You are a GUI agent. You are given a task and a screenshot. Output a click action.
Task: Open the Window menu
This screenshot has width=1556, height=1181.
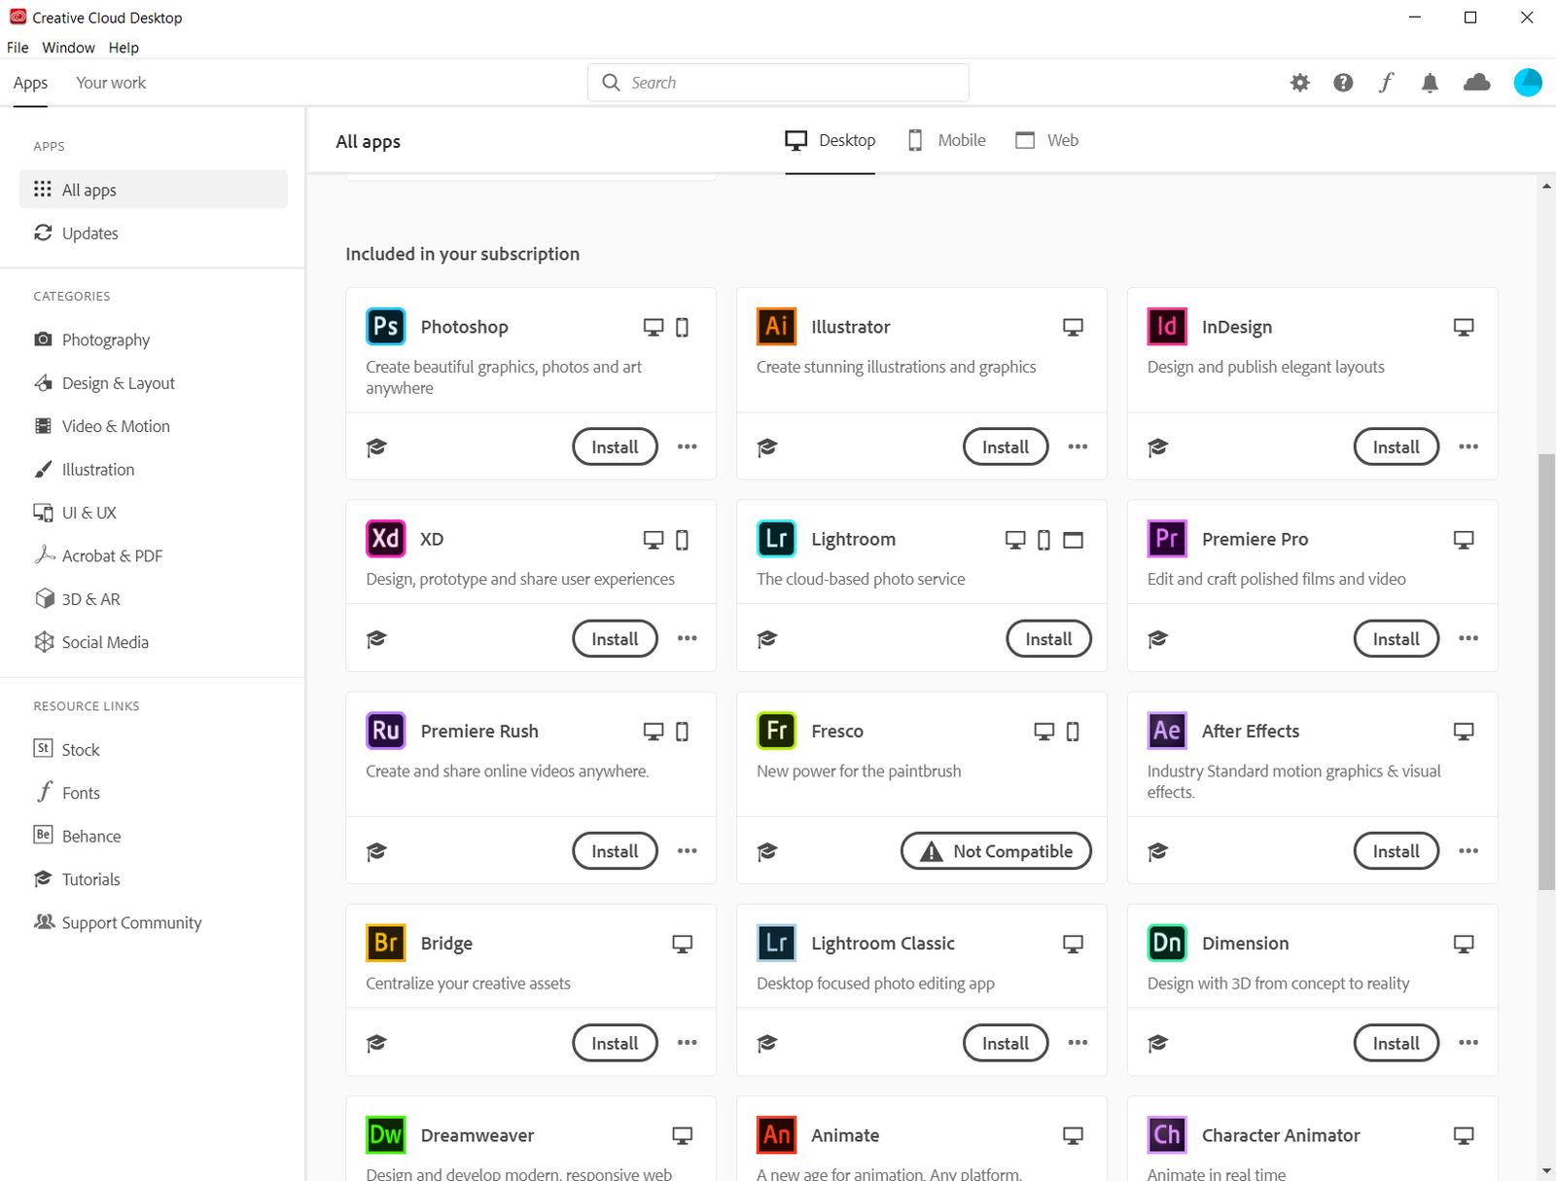click(x=68, y=48)
